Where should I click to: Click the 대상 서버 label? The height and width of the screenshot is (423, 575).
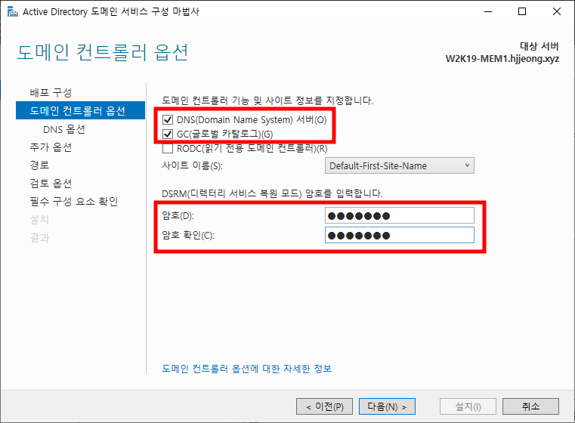point(539,46)
